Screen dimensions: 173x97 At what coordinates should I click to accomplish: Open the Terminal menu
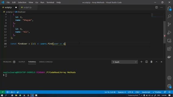pyautogui.click(x=50, y=2)
